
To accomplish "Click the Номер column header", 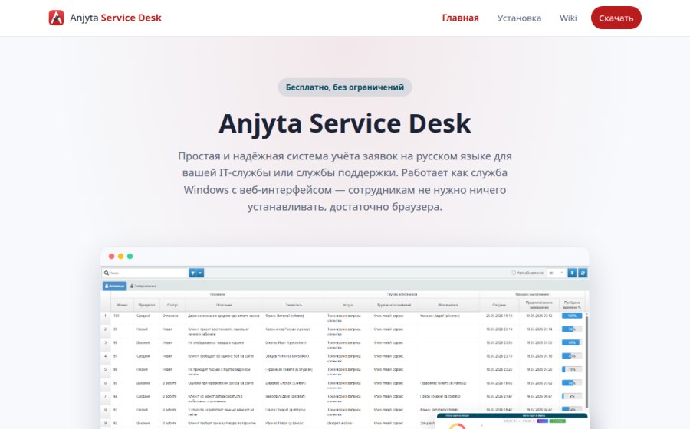I will click(123, 305).
